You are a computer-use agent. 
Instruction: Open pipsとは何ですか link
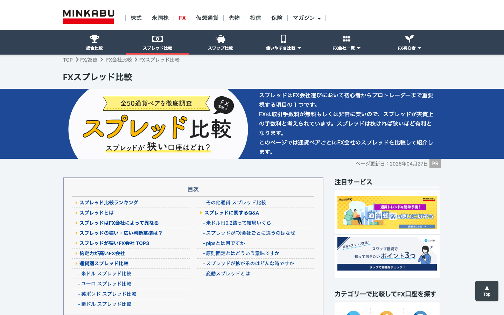pyautogui.click(x=225, y=243)
